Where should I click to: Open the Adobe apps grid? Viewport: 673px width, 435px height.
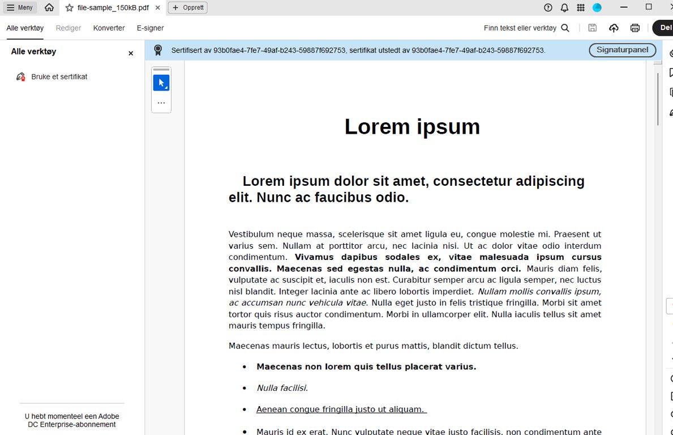[580, 7]
